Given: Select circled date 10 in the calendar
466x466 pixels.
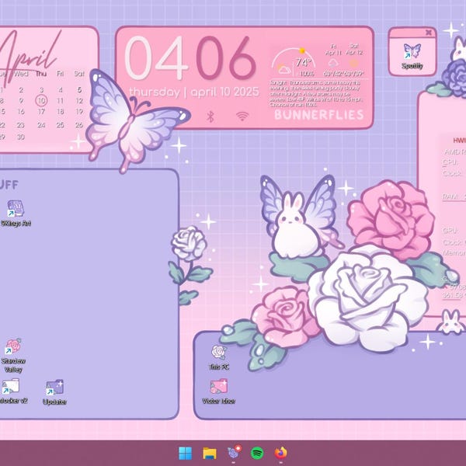Looking at the screenshot, I should point(41,100).
